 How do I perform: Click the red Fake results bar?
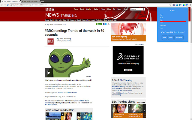173,22
